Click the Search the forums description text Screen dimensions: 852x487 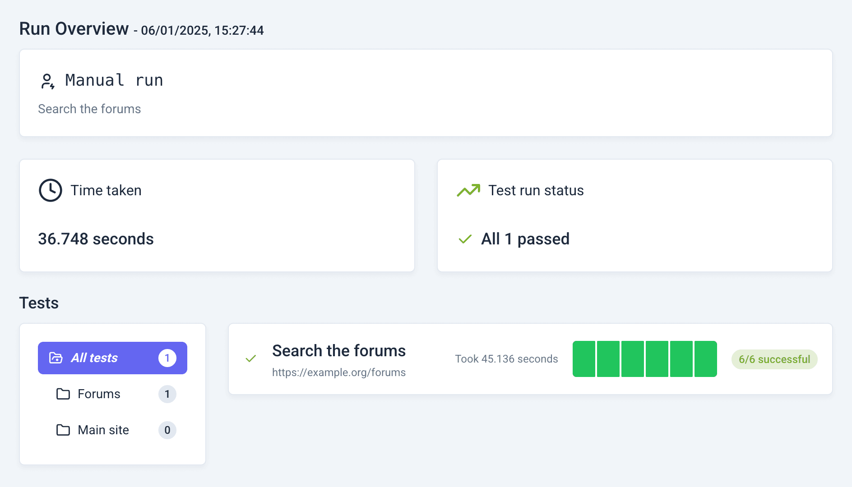(89, 109)
